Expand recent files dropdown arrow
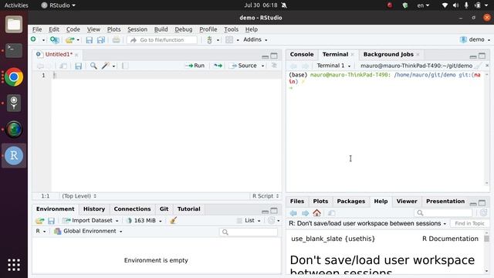The width and height of the screenshot is (494, 278). pyautogui.click(x=78, y=40)
